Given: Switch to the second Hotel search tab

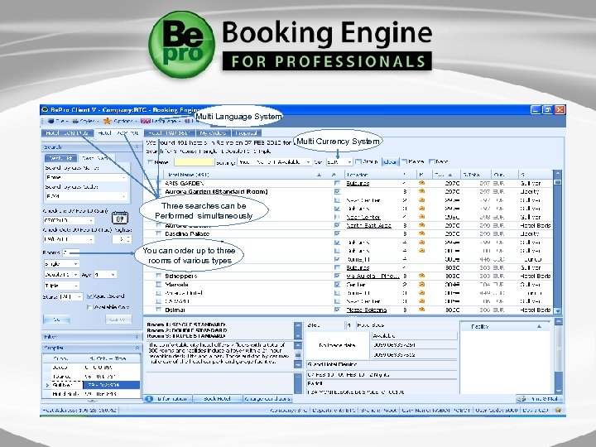Looking at the screenshot, I should (118, 133).
